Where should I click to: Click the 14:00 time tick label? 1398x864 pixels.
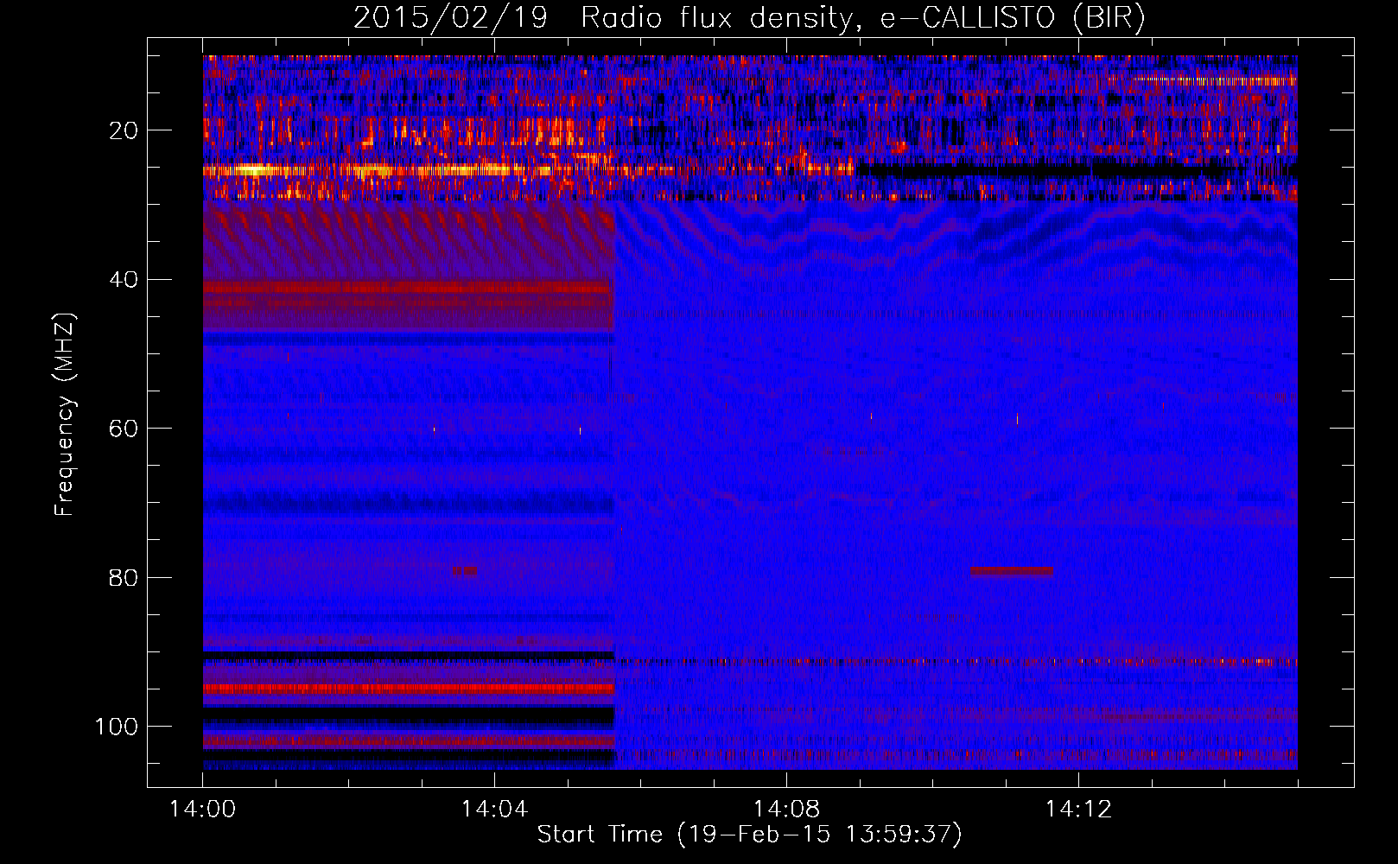click(x=202, y=810)
